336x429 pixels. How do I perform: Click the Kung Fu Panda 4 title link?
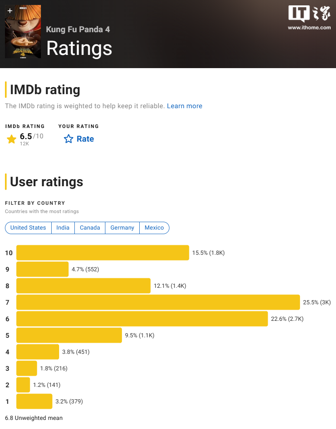tap(78, 29)
